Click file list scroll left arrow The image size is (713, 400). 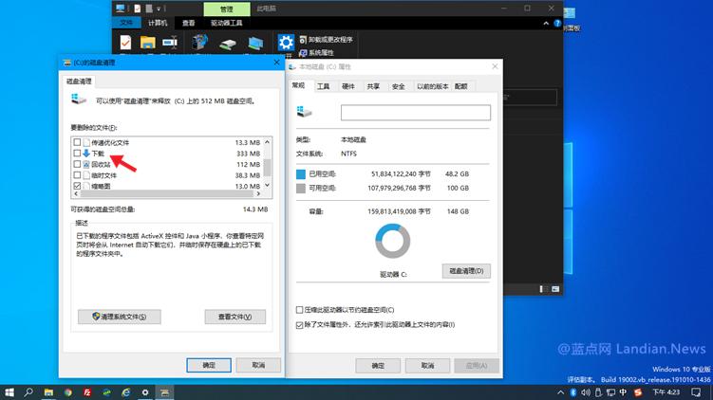[76, 194]
